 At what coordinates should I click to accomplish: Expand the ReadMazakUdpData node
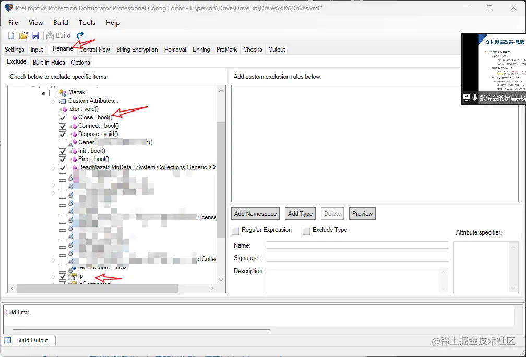point(54,168)
